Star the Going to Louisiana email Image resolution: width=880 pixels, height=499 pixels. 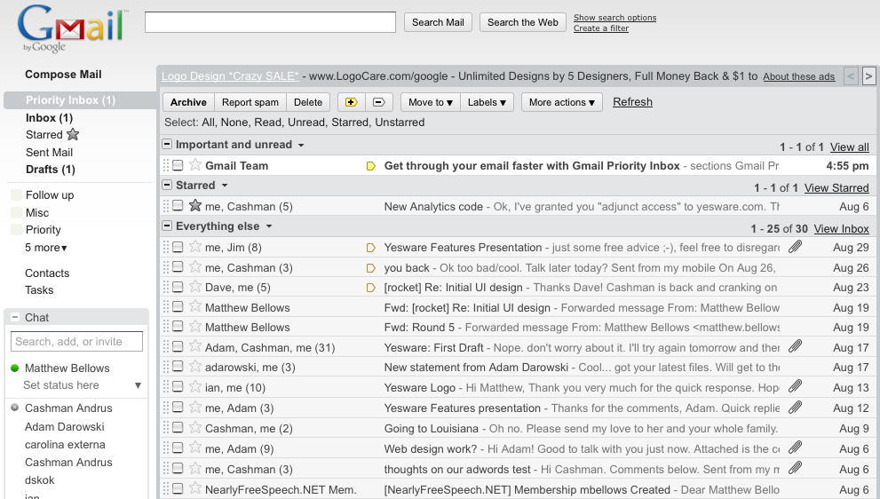click(195, 427)
